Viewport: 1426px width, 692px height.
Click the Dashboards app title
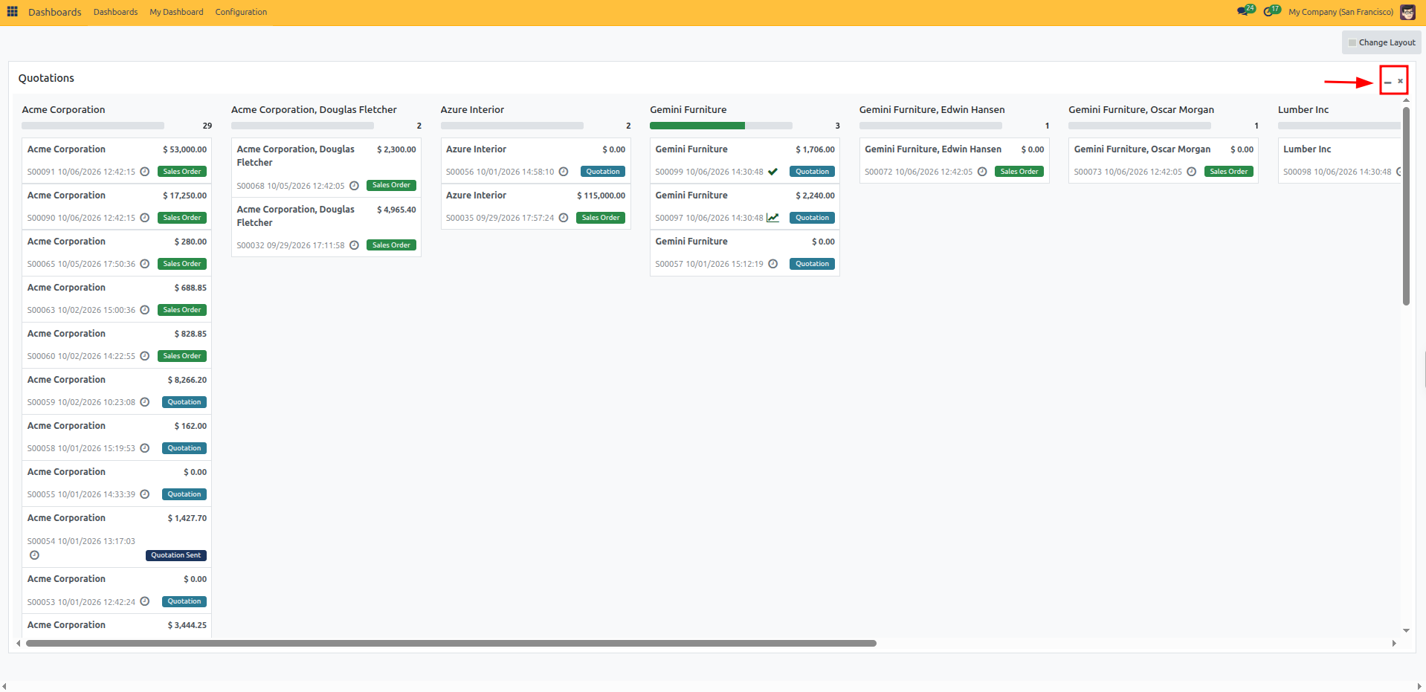click(x=55, y=12)
